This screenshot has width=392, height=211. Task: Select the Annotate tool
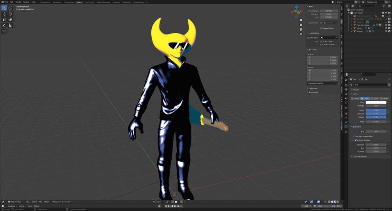point(4,25)
